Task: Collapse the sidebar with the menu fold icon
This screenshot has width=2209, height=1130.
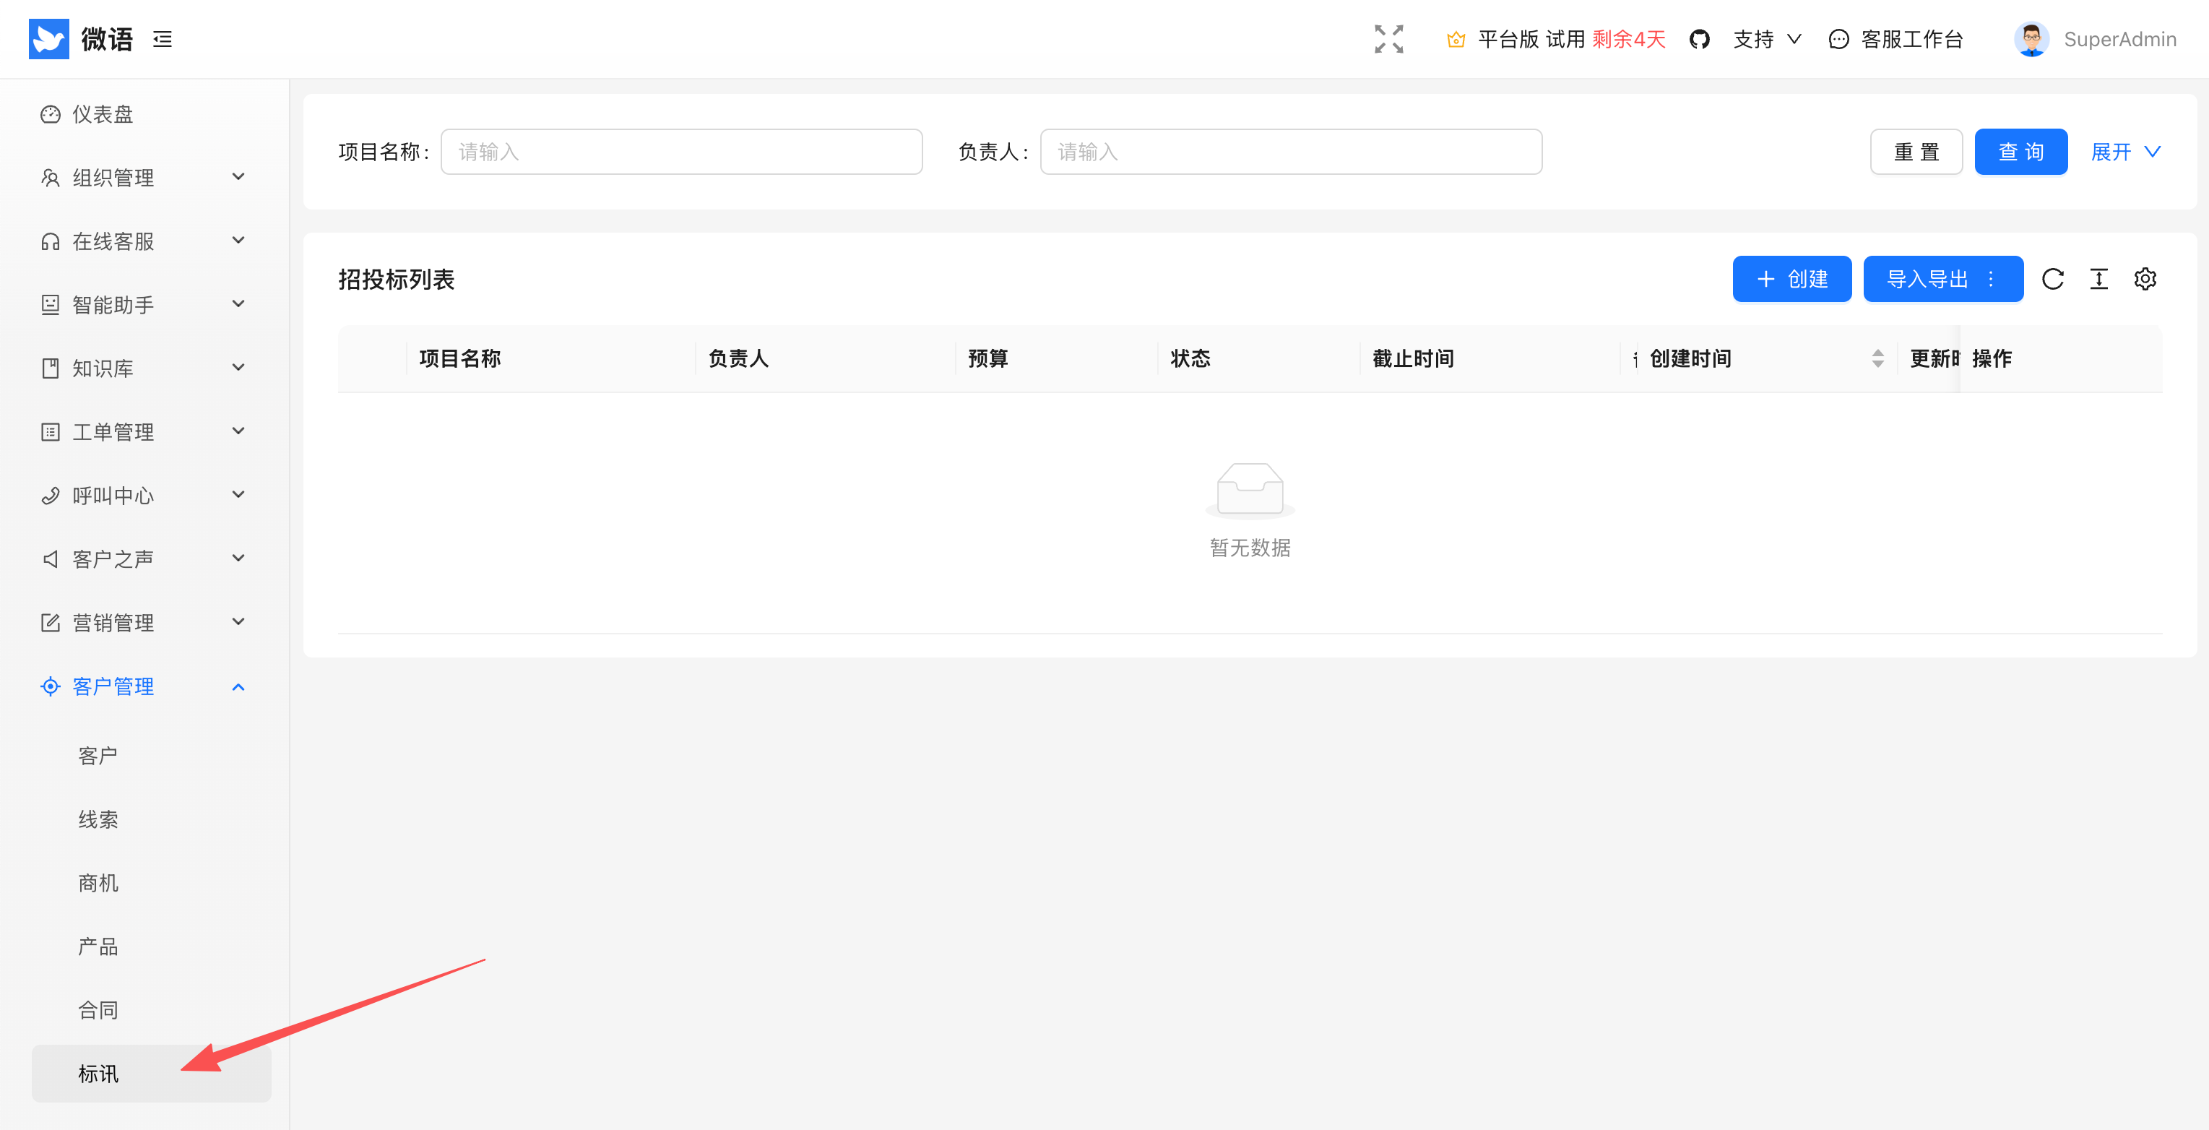Action: tap(162, 40)
